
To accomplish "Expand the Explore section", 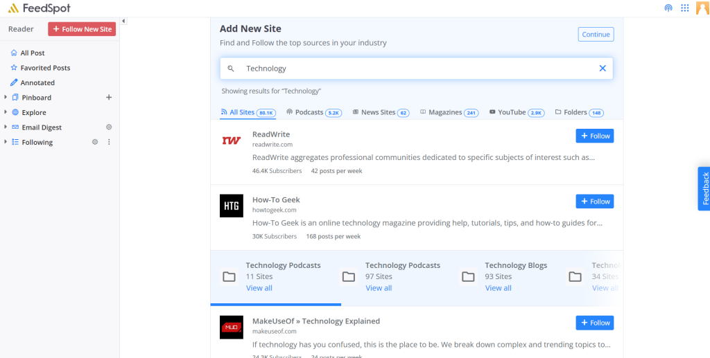I will 6,112.
